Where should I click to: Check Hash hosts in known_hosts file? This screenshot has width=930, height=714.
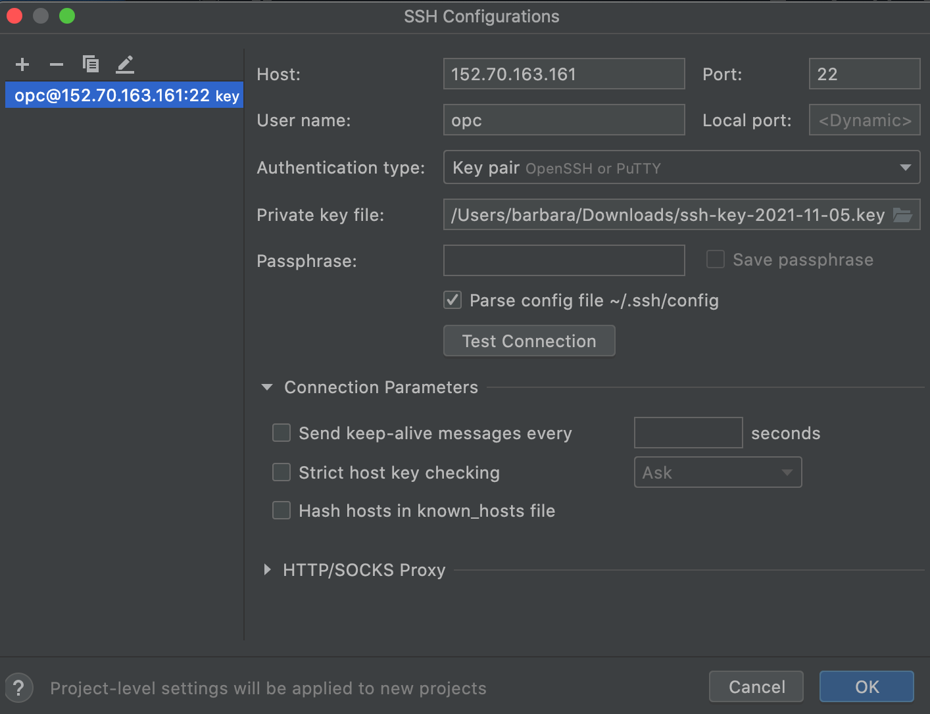click(x=281, y=510)
